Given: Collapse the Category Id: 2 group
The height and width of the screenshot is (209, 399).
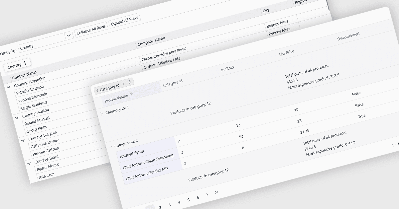Looking at the screenshot, I should pyautogui.click(x=111, y=147).
